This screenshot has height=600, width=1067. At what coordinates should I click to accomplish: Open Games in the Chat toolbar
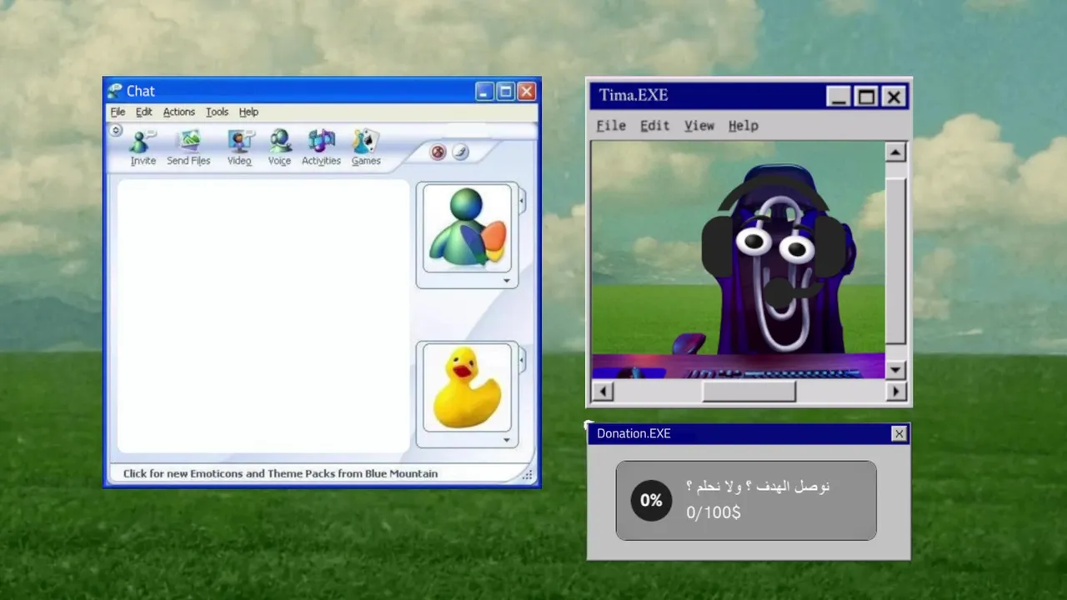(366, 148)
